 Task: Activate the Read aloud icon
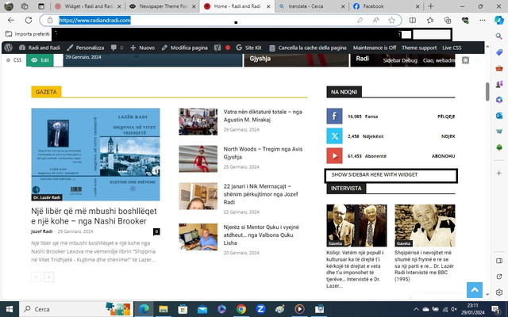coord(375,20)
